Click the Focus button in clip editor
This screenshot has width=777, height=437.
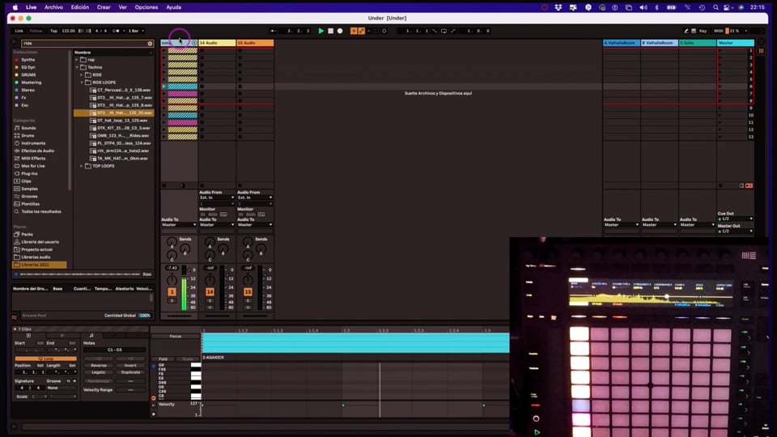tap(176, 337)
